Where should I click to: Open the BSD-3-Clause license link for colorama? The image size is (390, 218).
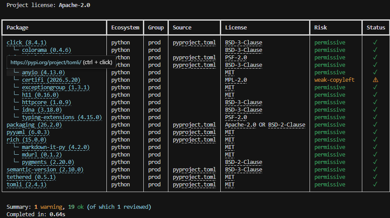pos(244,50)
